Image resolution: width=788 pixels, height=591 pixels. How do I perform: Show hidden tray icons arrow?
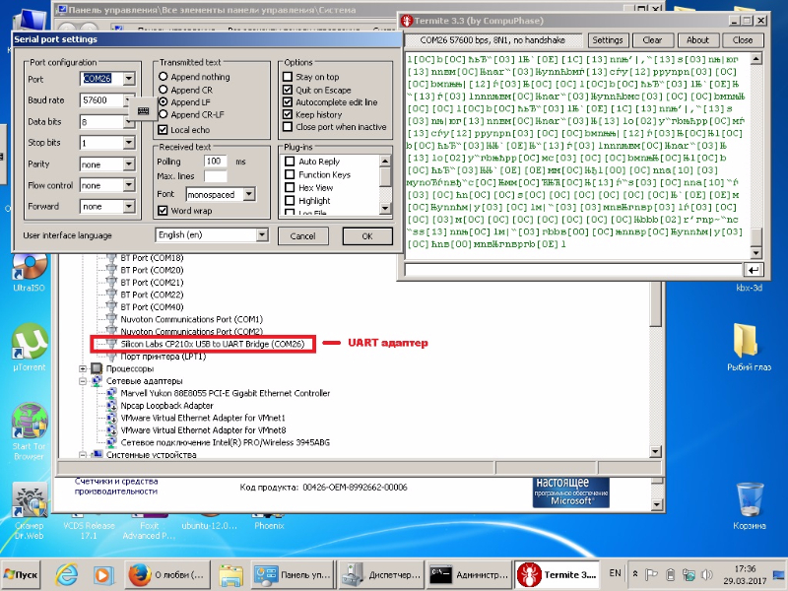click(x=635, y=574)
